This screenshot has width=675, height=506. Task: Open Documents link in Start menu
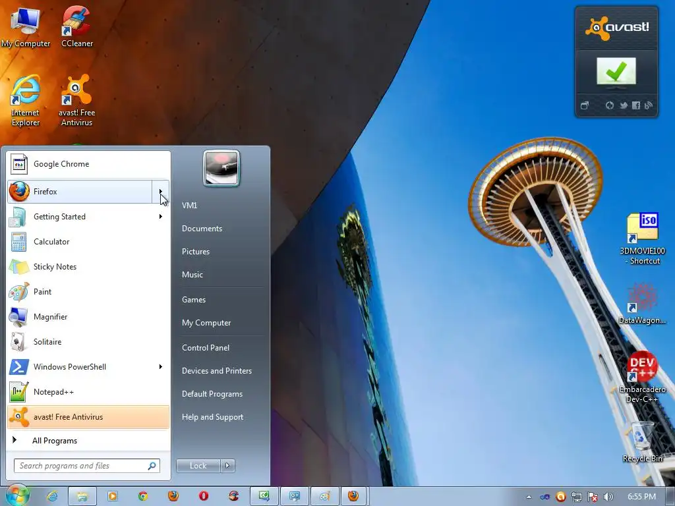(202, 229)
